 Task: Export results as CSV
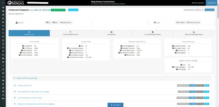point(48,22)
